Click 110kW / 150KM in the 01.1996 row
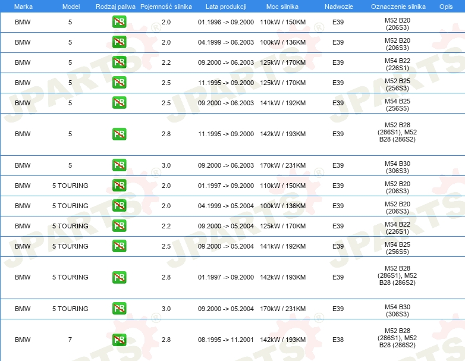Viewport: 465px width, 361px height. click(283, 22)
